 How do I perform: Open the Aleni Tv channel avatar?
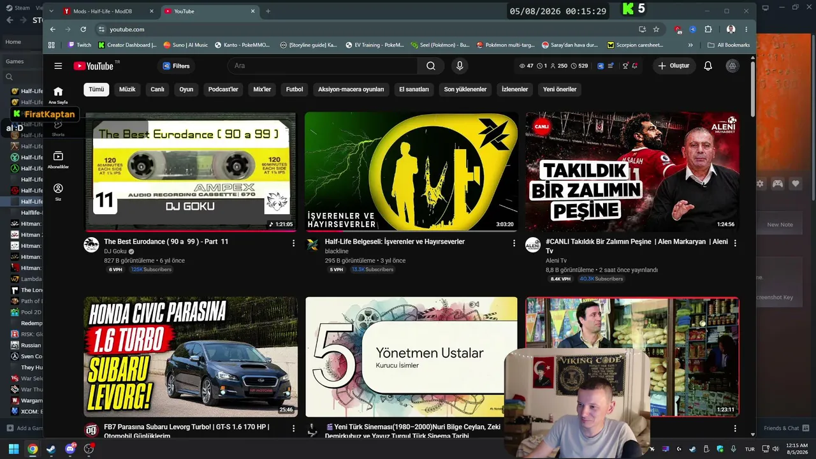(533, 245)
